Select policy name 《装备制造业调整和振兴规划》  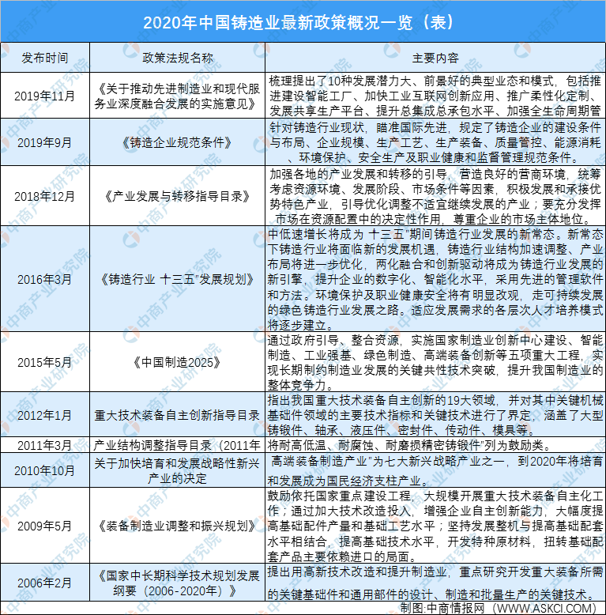[178, 526]
